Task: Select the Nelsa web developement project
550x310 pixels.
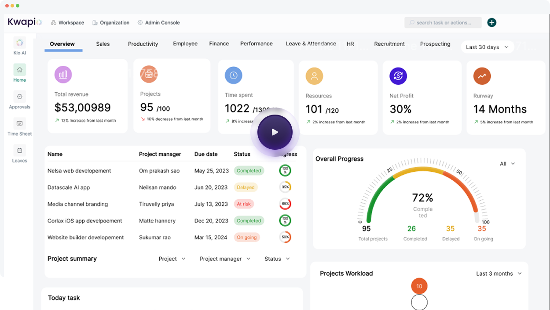Action: click(x=79, y=171)
